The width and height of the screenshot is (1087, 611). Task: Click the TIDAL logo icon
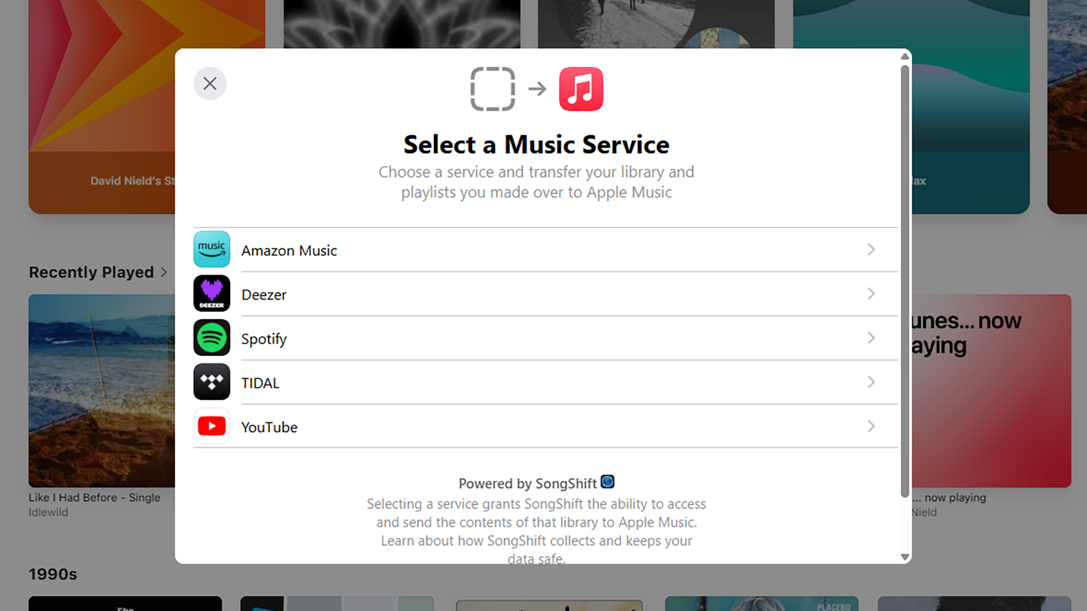(211, 382)
